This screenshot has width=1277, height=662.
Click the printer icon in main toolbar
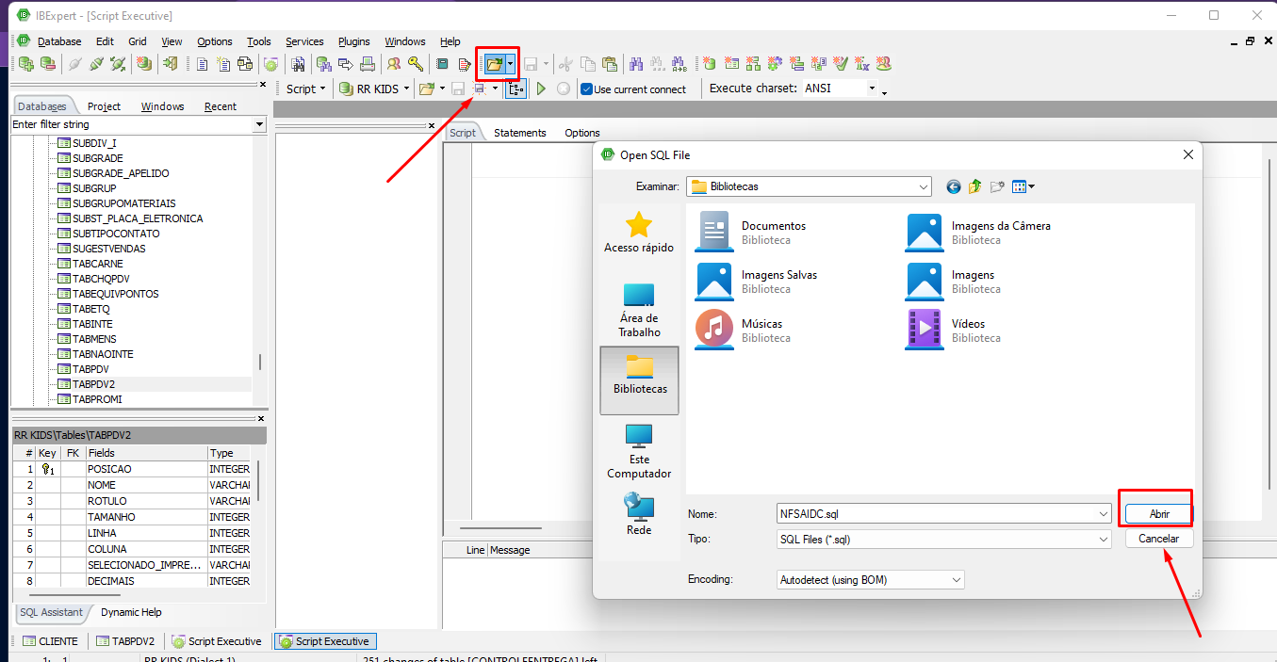[x=368, y=64]
